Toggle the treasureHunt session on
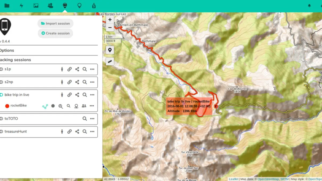Viewport: 322px width, 181px height. point(1,132)
